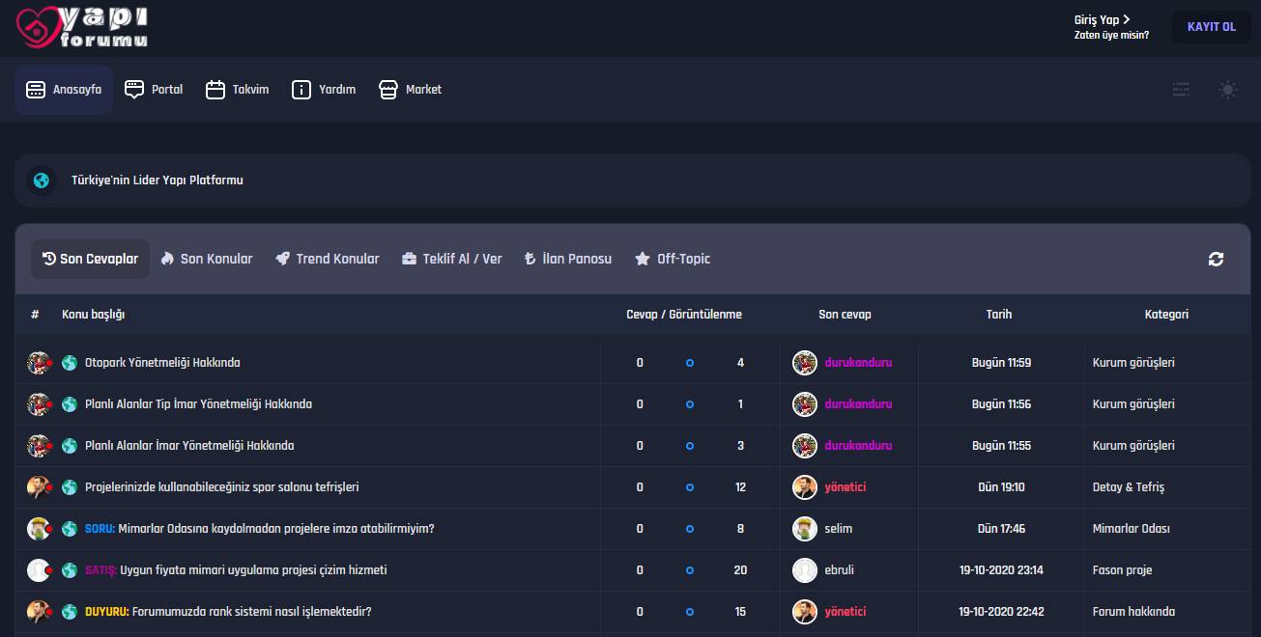Click the Yapı Forumu logo
This screenshot has width=1261, height=637.
[82, 26]
